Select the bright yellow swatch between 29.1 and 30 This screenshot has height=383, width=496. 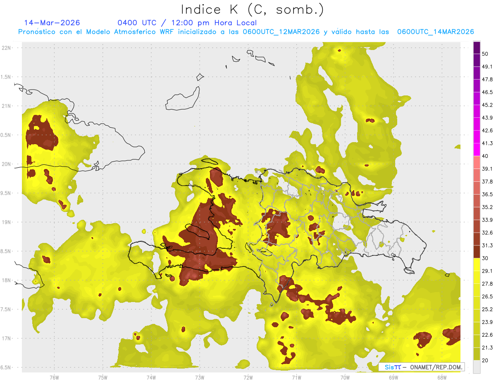click(477, 264)
